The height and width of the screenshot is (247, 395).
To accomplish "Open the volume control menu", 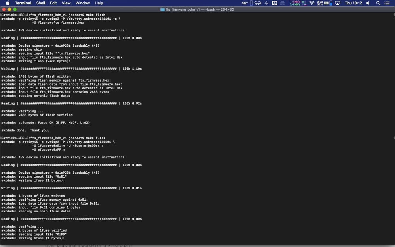I will click(368, 3).
